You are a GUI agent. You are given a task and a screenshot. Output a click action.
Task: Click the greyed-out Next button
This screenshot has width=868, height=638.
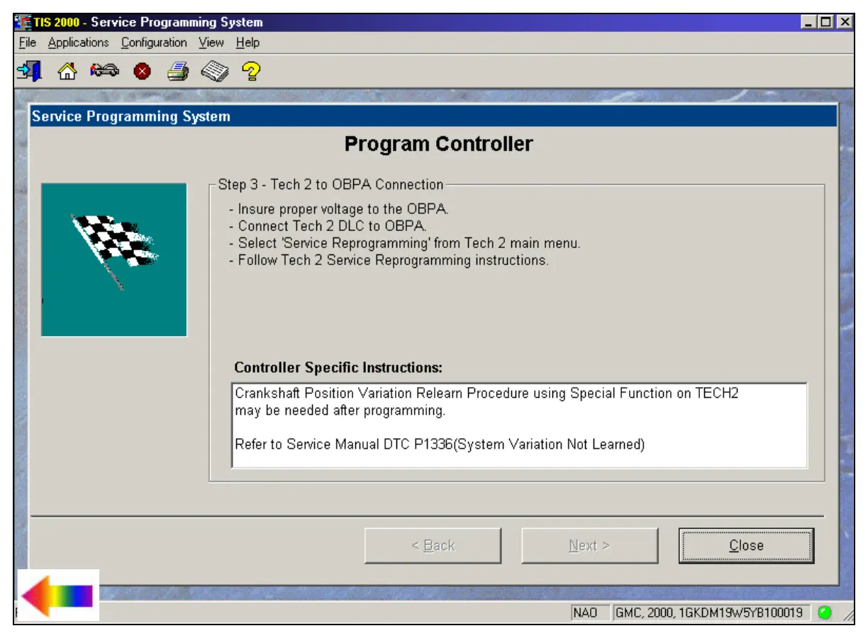589,546
